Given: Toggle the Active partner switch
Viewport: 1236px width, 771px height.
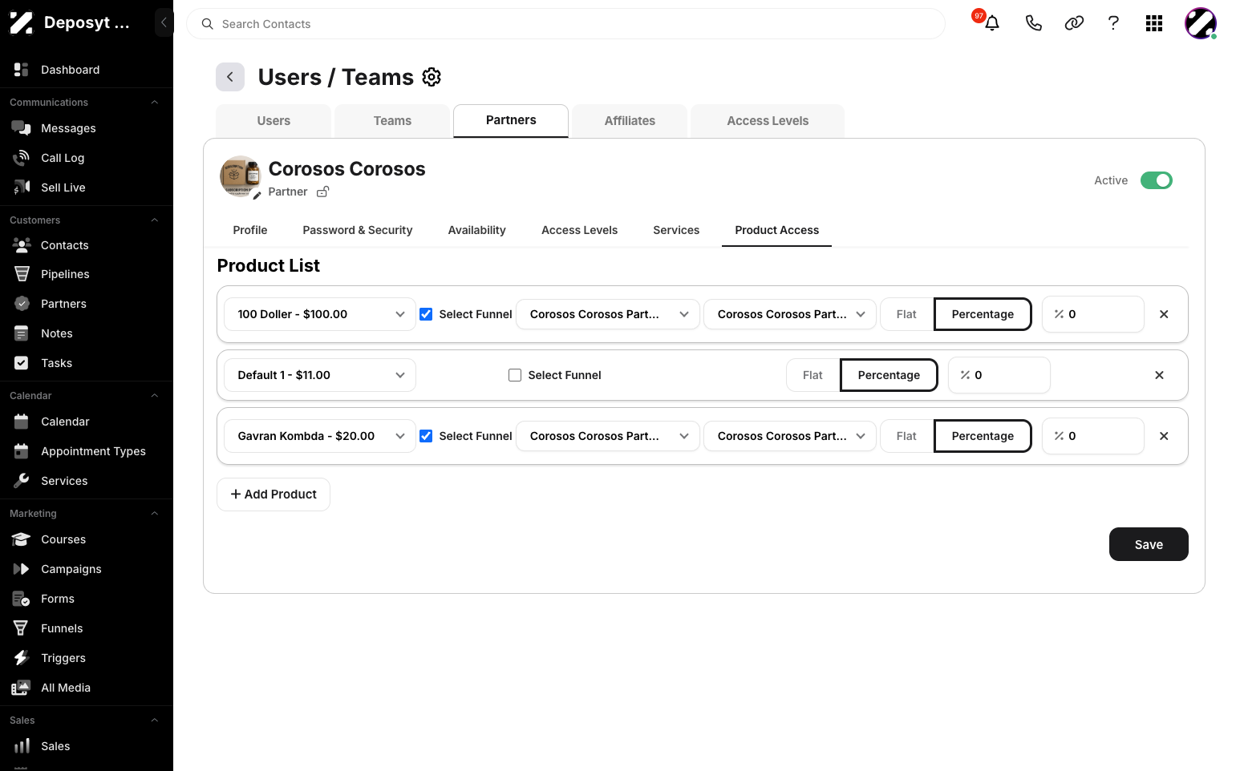Looking at the screenshot, I should pos(1157,180).
